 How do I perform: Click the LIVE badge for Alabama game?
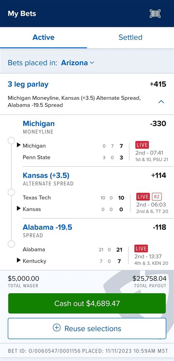coord(141,249)
